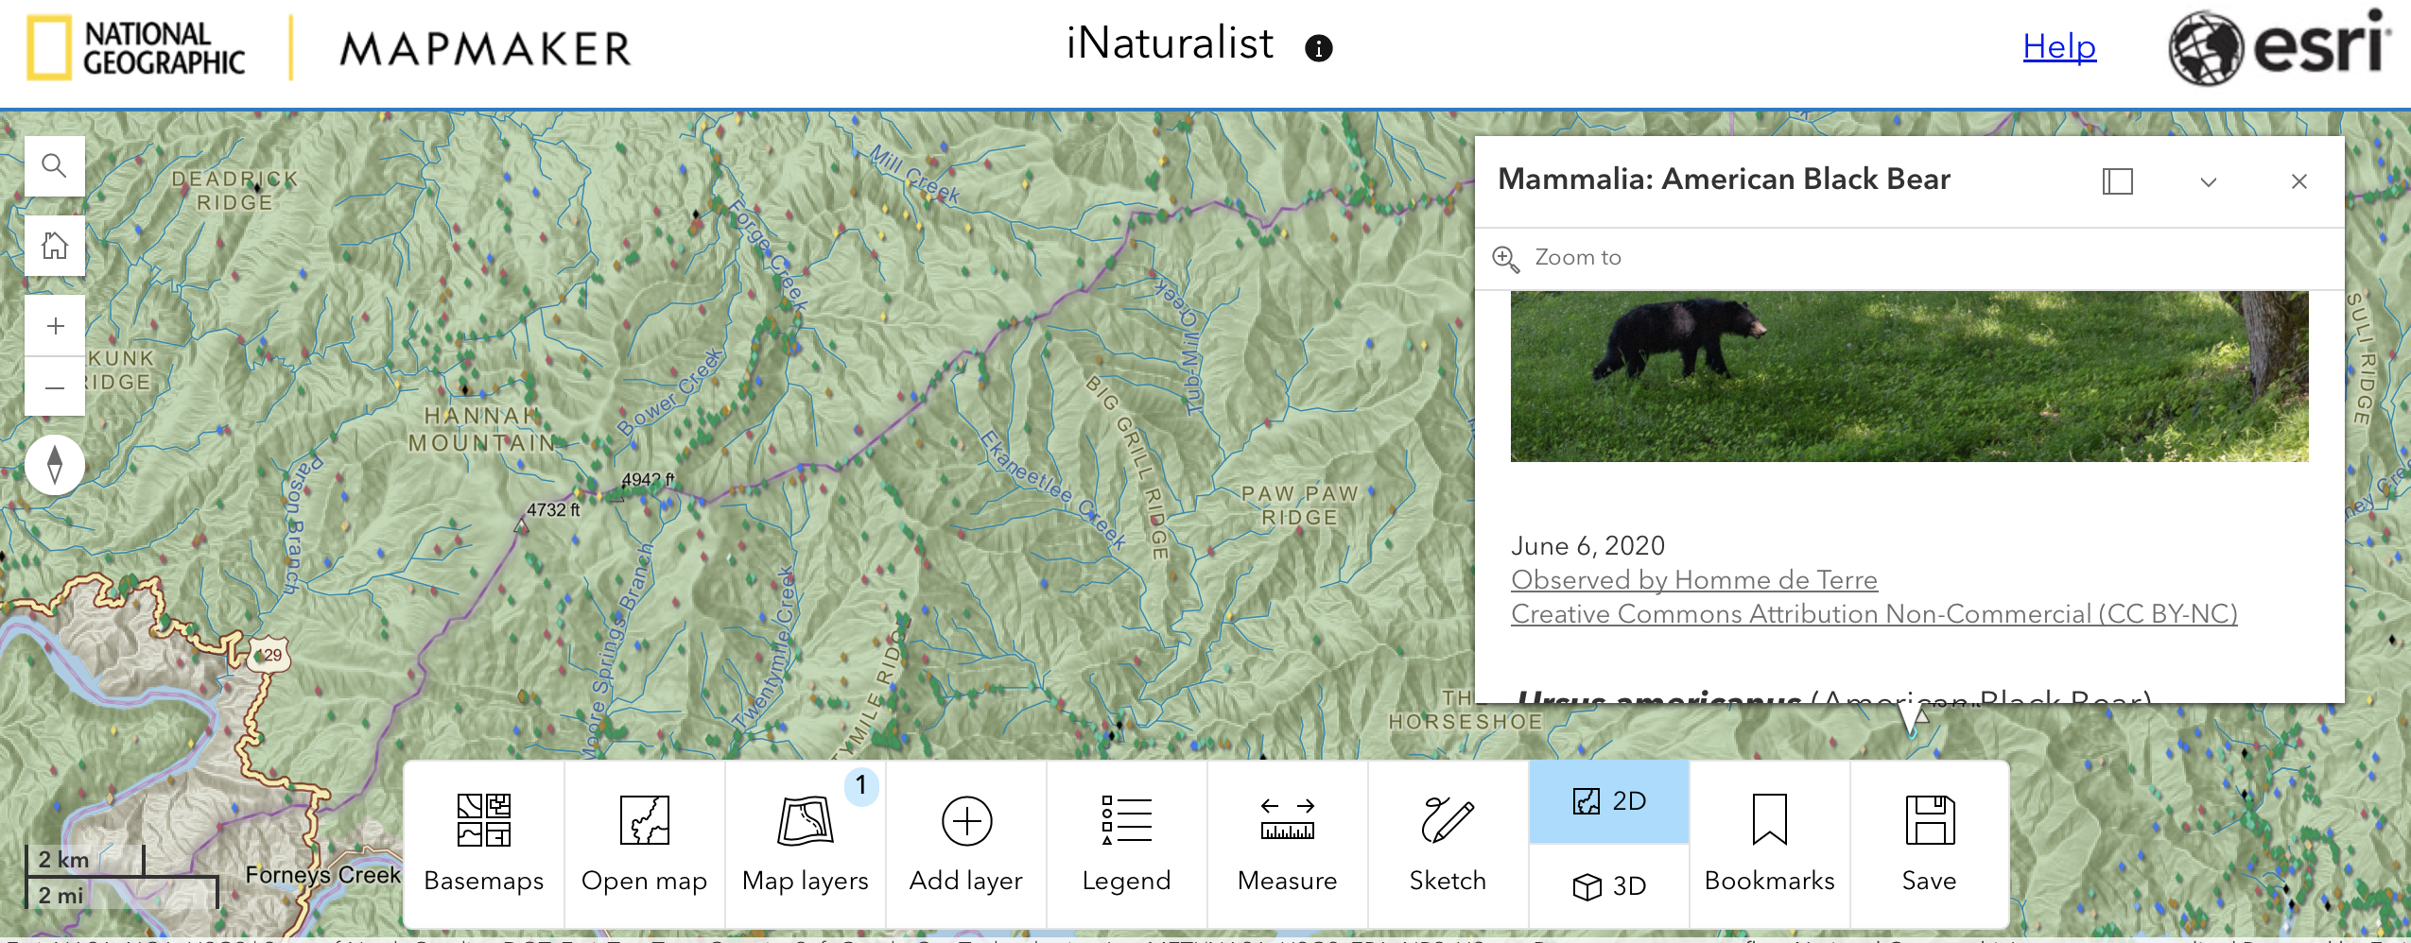Switch the map to 3D view

point(1609,886)
